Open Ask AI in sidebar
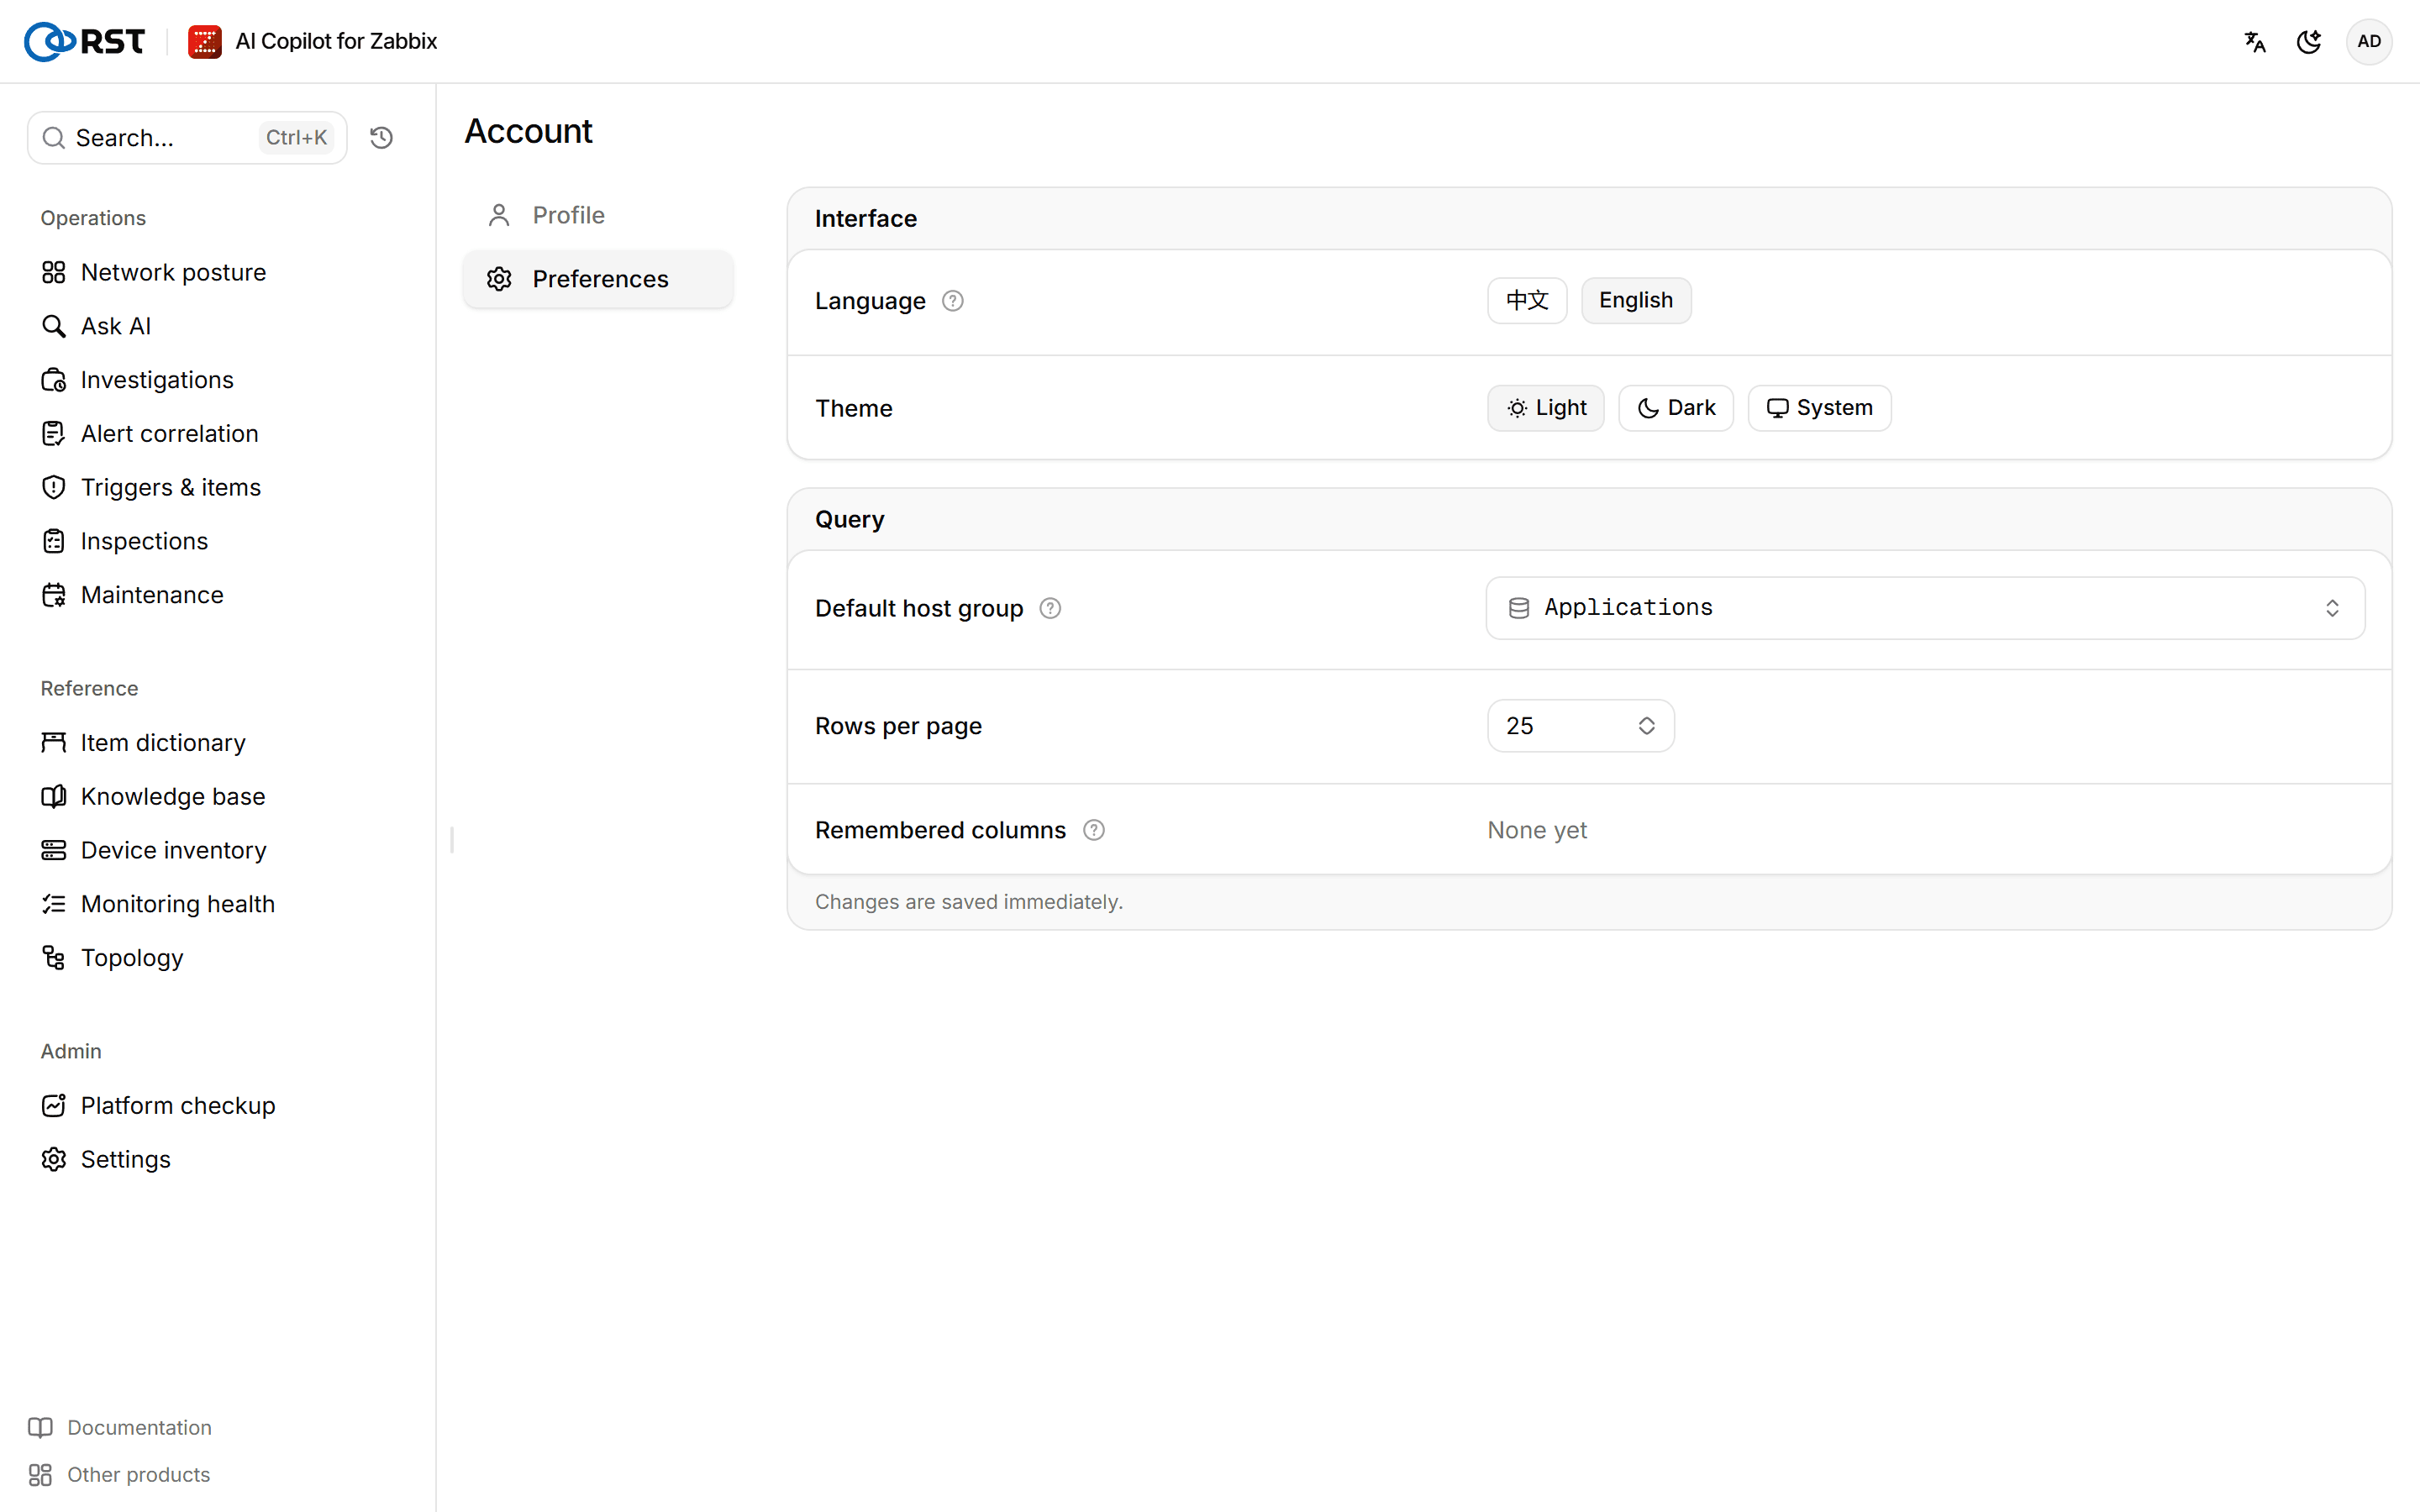Screen dimensions: 2420x1512 [x=217, y=326]
